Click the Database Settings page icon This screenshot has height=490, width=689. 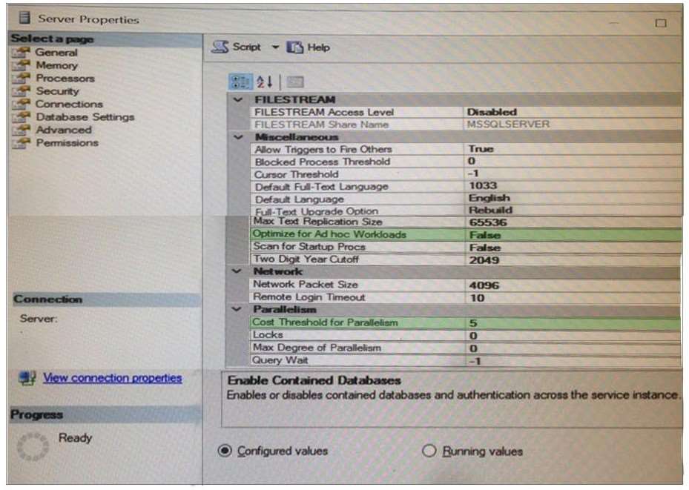[21, 117]
